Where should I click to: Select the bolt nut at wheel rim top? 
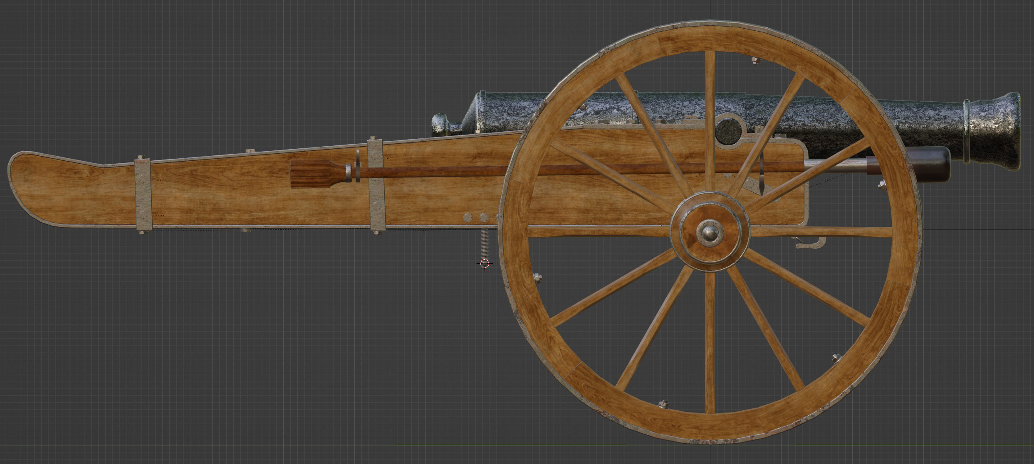(756, 61)
